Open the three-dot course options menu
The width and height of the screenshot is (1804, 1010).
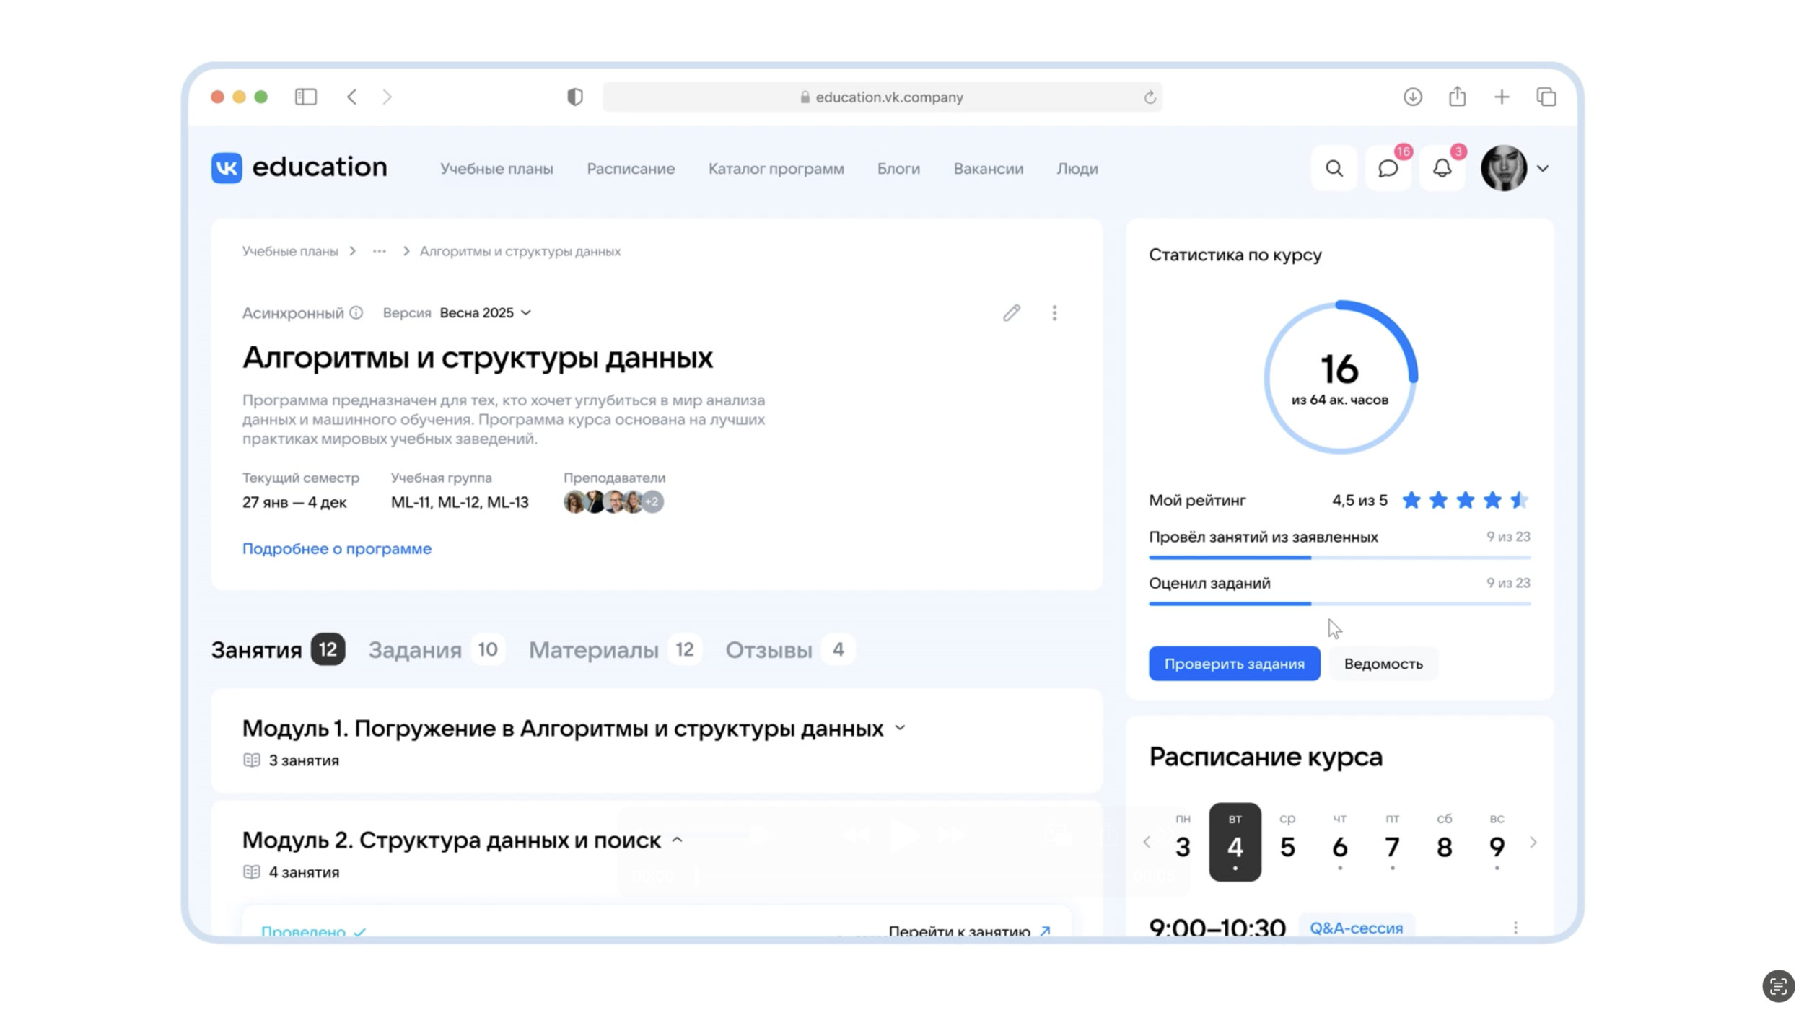pyautogui.click(x=1054, y=312)
